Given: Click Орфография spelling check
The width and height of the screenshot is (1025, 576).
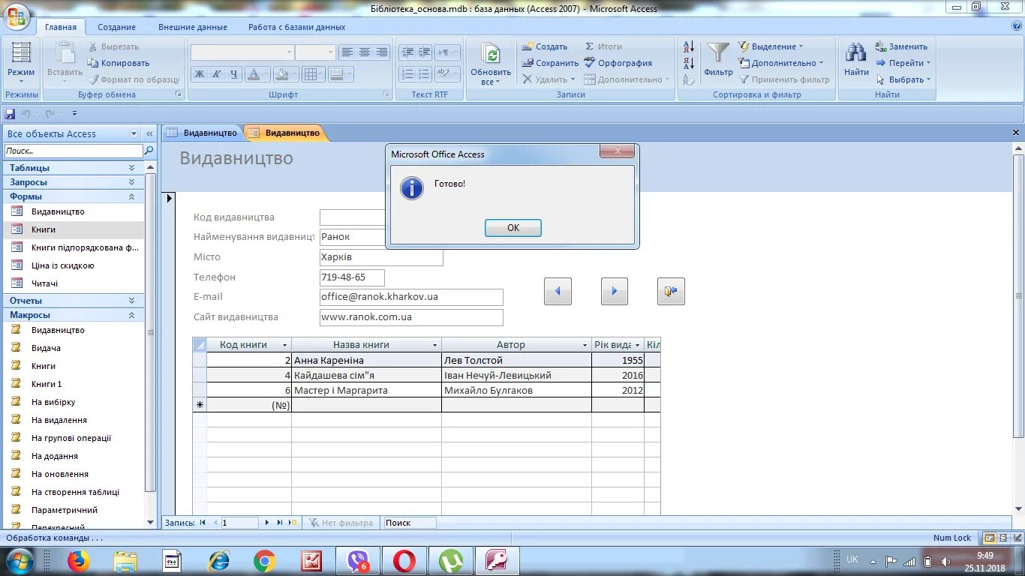Looking at the screenshot, I should 618,63.
